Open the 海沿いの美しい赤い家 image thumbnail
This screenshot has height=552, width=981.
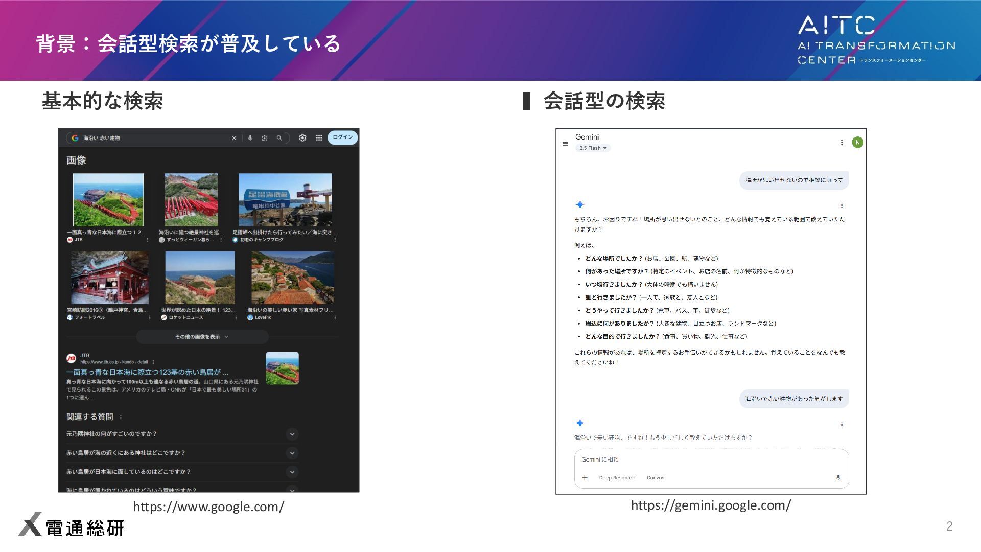(293, 278)
